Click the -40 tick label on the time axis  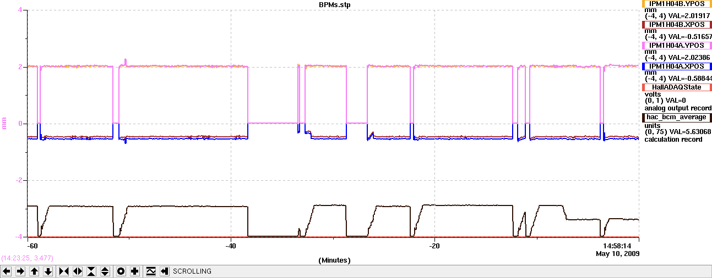pos(231,246)
